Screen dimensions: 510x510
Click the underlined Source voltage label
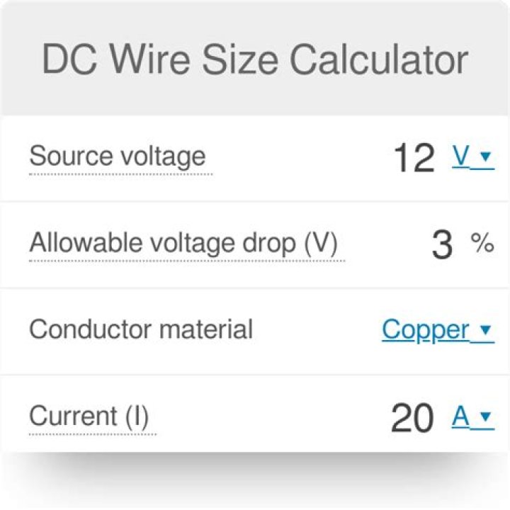coord(118,156)
